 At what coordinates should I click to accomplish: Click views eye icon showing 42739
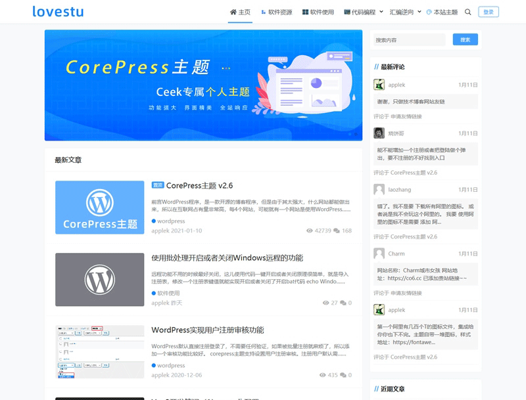[310, 231]
